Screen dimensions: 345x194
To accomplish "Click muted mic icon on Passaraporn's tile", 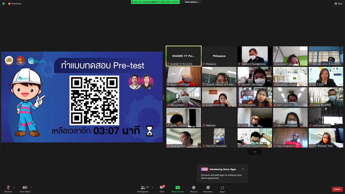I will tap(168, 146).
